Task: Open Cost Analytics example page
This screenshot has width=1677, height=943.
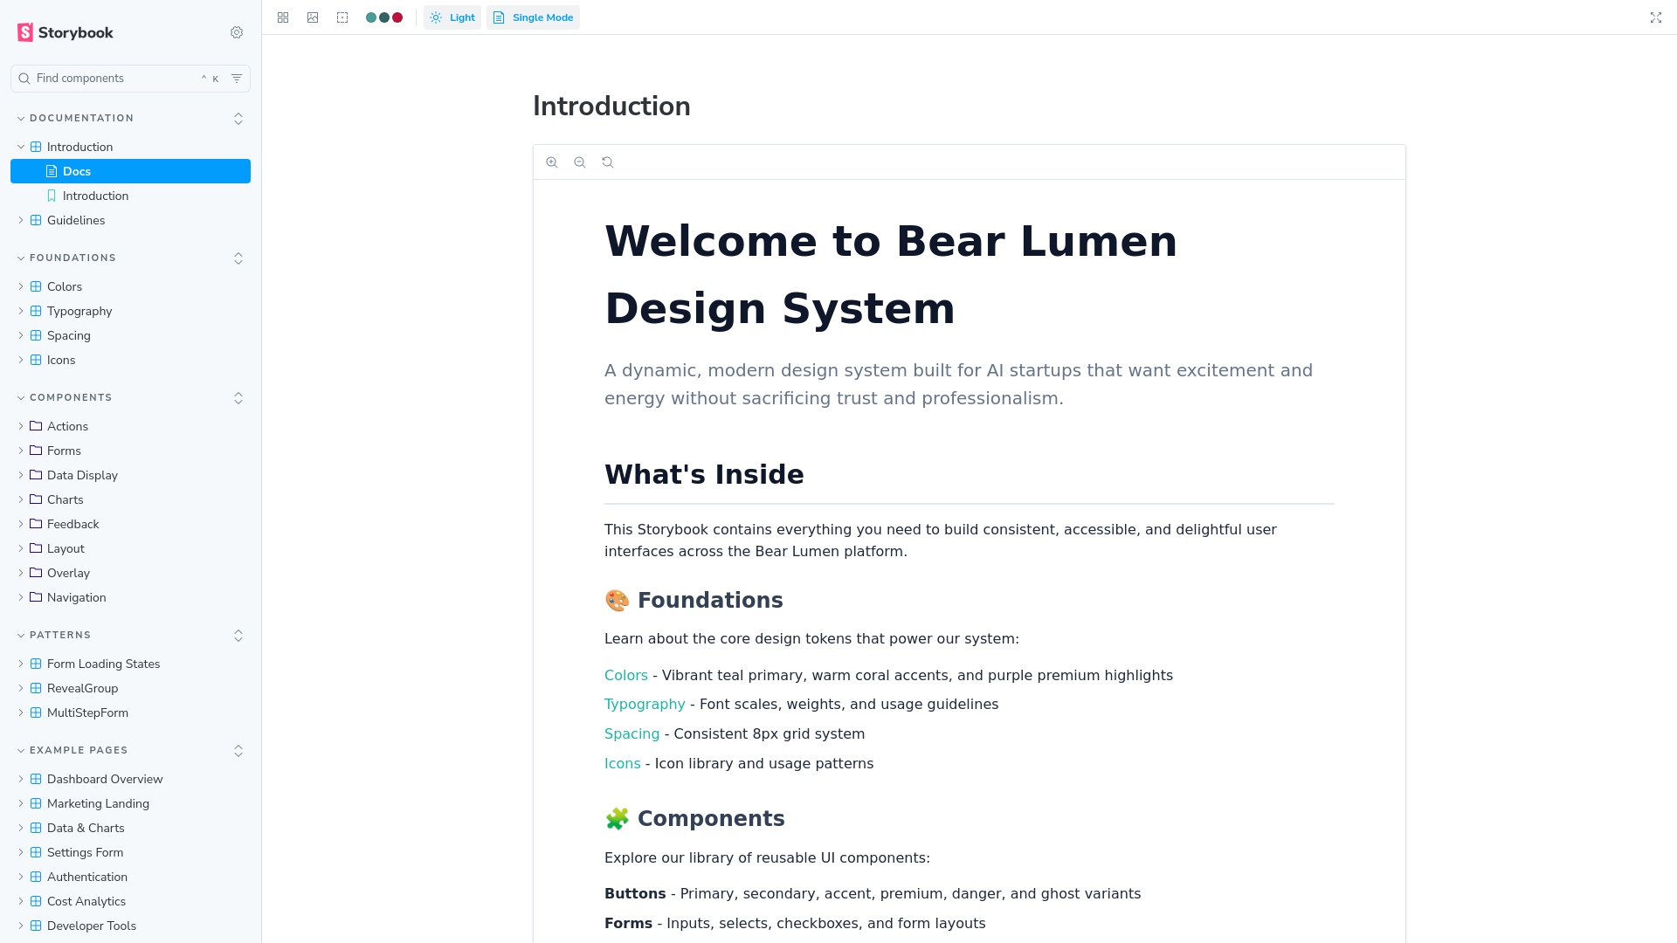Action: 130,901
